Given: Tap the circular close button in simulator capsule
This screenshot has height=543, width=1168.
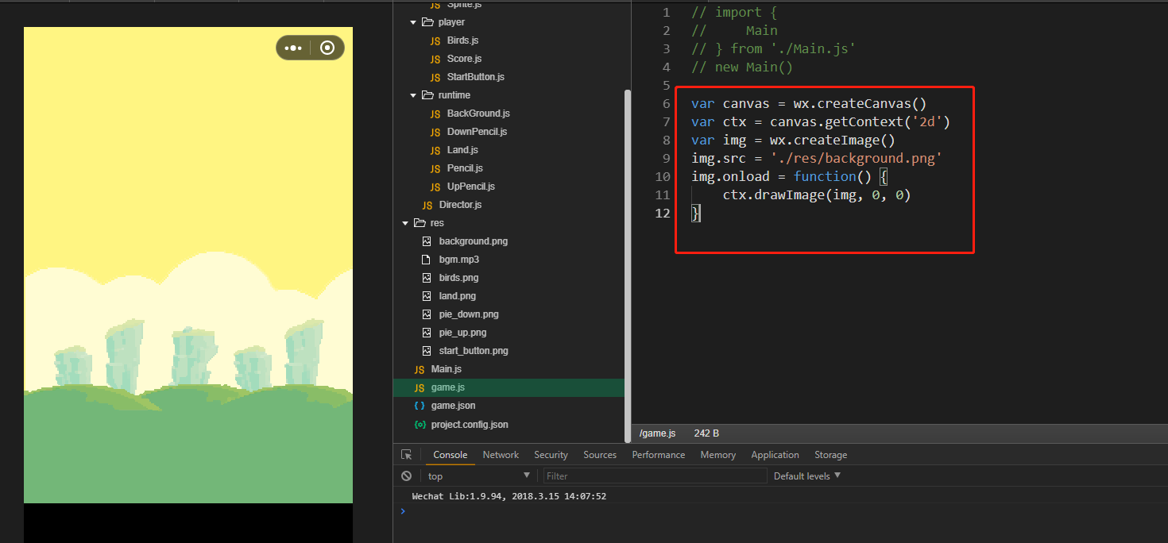Looking at the screenshot, I should tap(327, 48).
